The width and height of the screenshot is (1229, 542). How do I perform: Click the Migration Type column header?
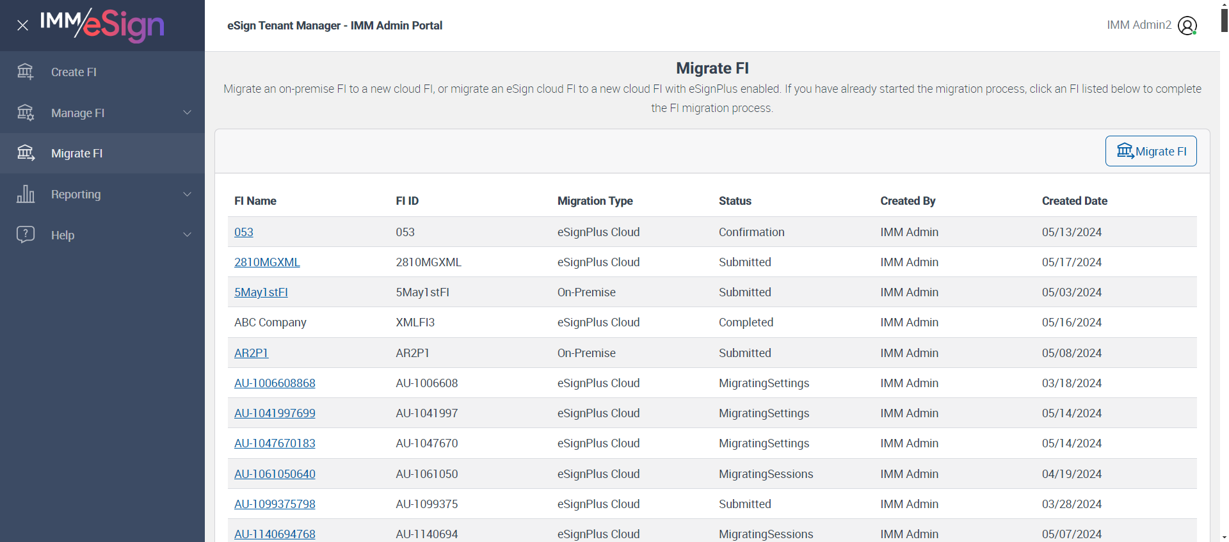595,201
